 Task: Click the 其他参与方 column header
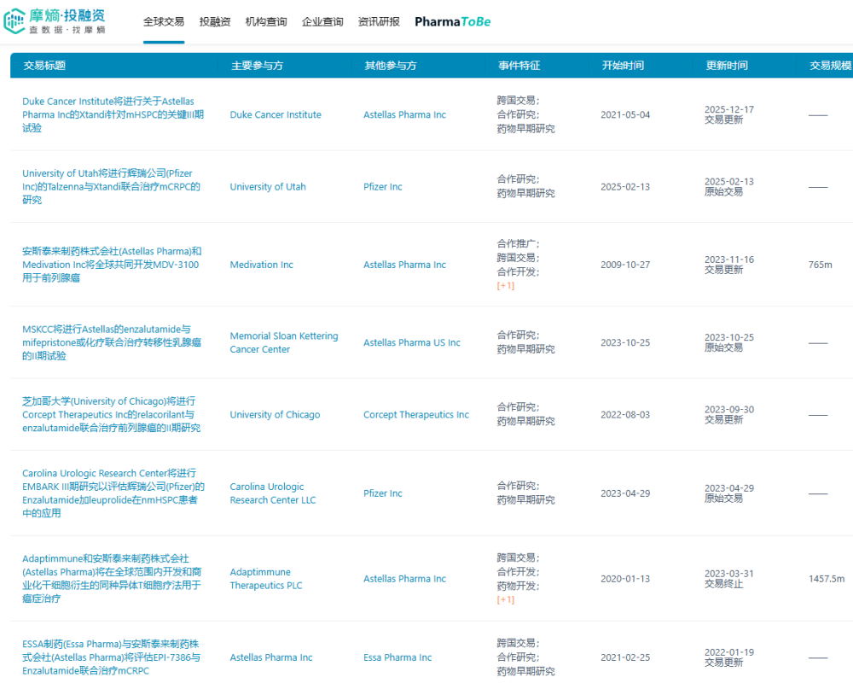391,66
